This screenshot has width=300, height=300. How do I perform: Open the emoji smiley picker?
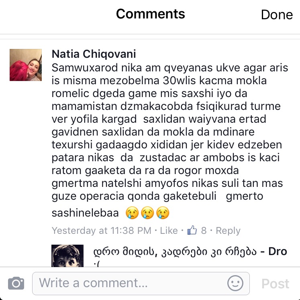tap(235, 283)
